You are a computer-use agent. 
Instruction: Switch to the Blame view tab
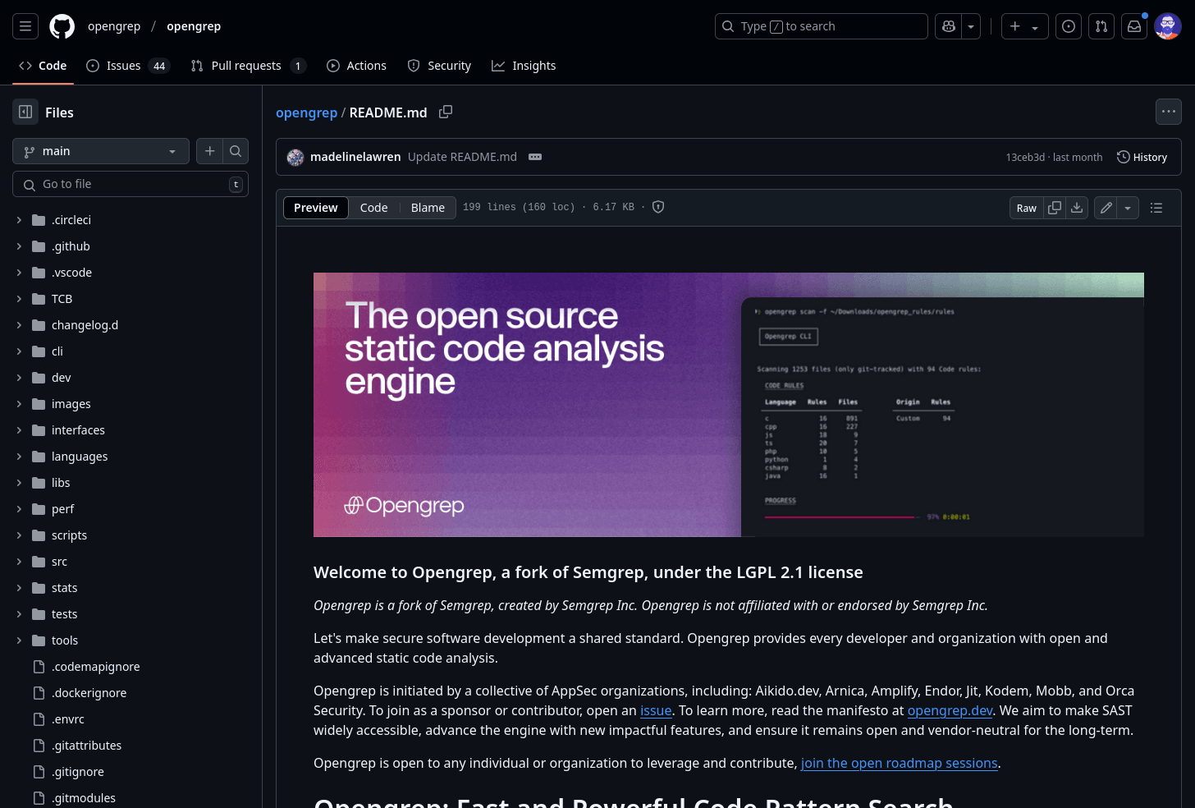[427, 208]
